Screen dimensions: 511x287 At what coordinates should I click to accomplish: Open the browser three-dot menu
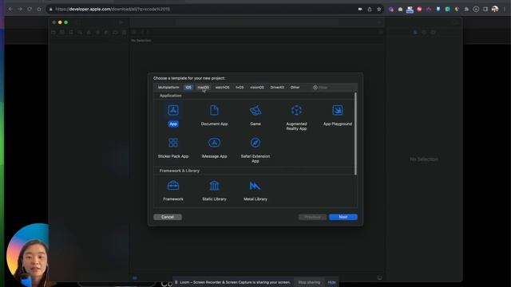(x=505, y=9)
